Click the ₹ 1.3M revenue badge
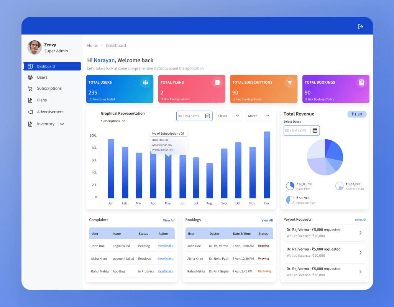The image size is (394, 307). [356, 114]
